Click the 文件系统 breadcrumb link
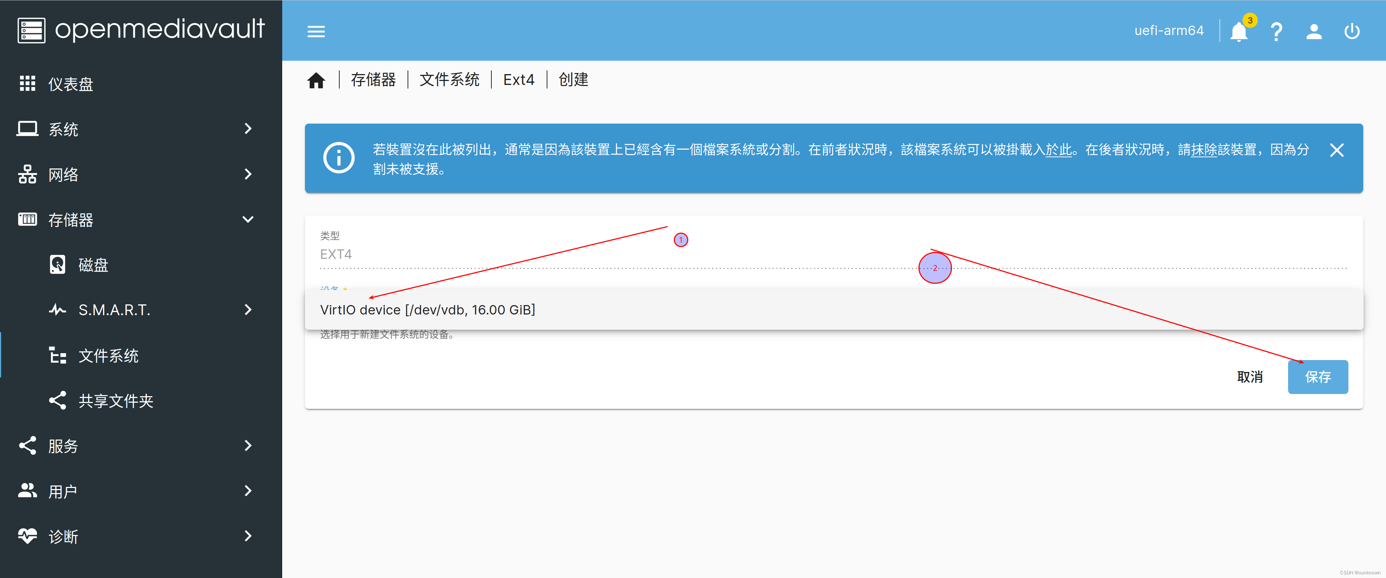 (449, 80)
